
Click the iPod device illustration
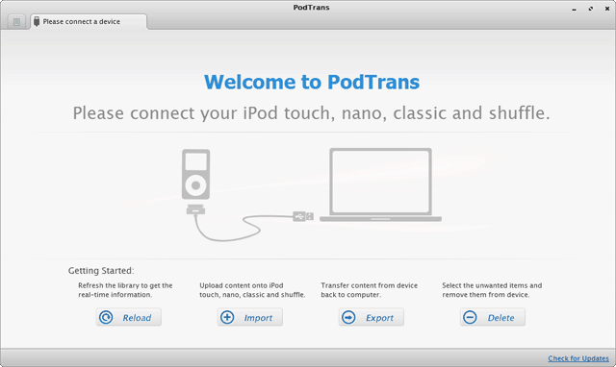click(x=195, y=175)
